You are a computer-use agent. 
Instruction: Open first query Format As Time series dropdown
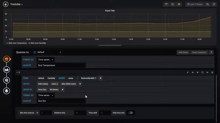(x=46, y=59)
